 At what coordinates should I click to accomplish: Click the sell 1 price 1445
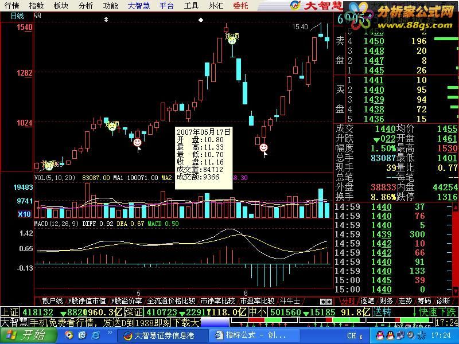pos(374,70)
